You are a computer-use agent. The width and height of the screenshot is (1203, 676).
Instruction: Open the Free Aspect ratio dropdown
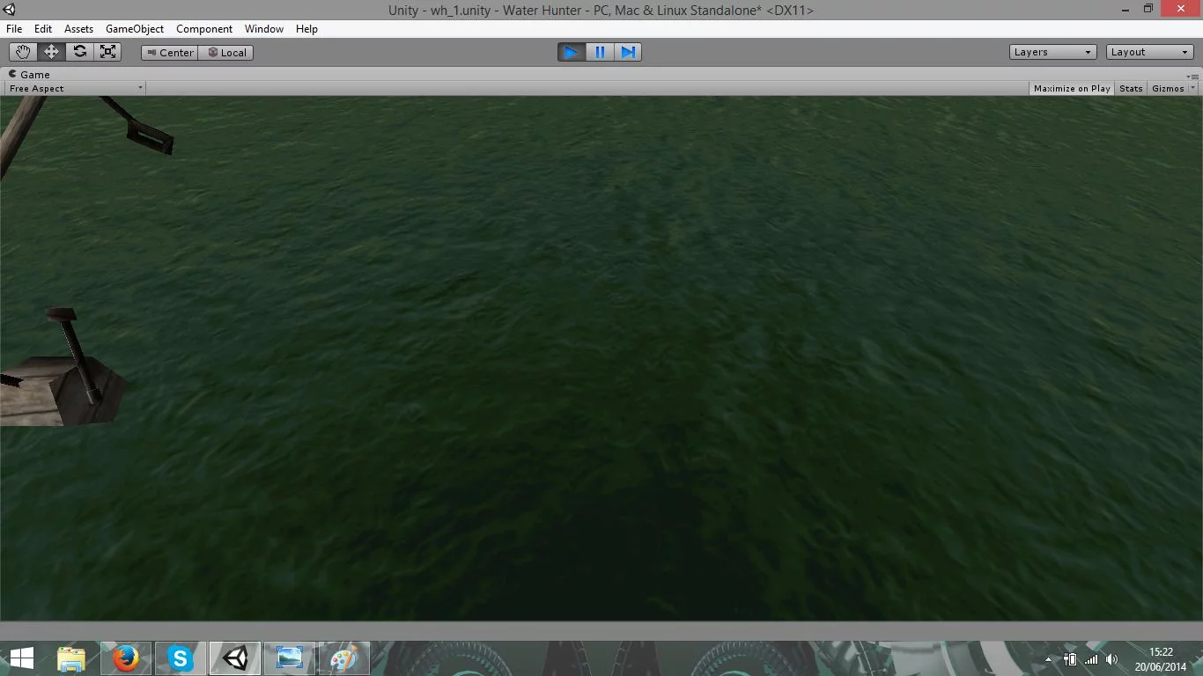(x=76, y=88)
